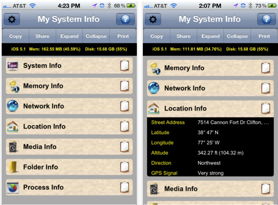Click the Folder Info yellow folder icon

[13, 167]
